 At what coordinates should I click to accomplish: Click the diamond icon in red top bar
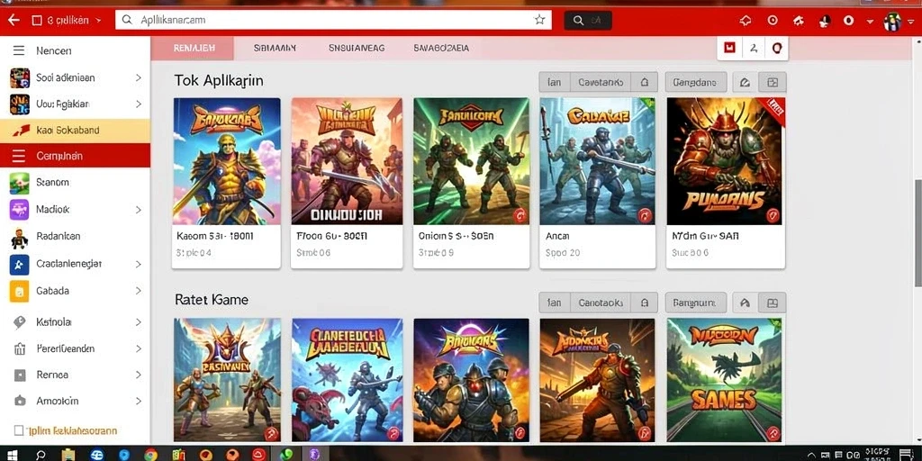(x=745, y=21)
